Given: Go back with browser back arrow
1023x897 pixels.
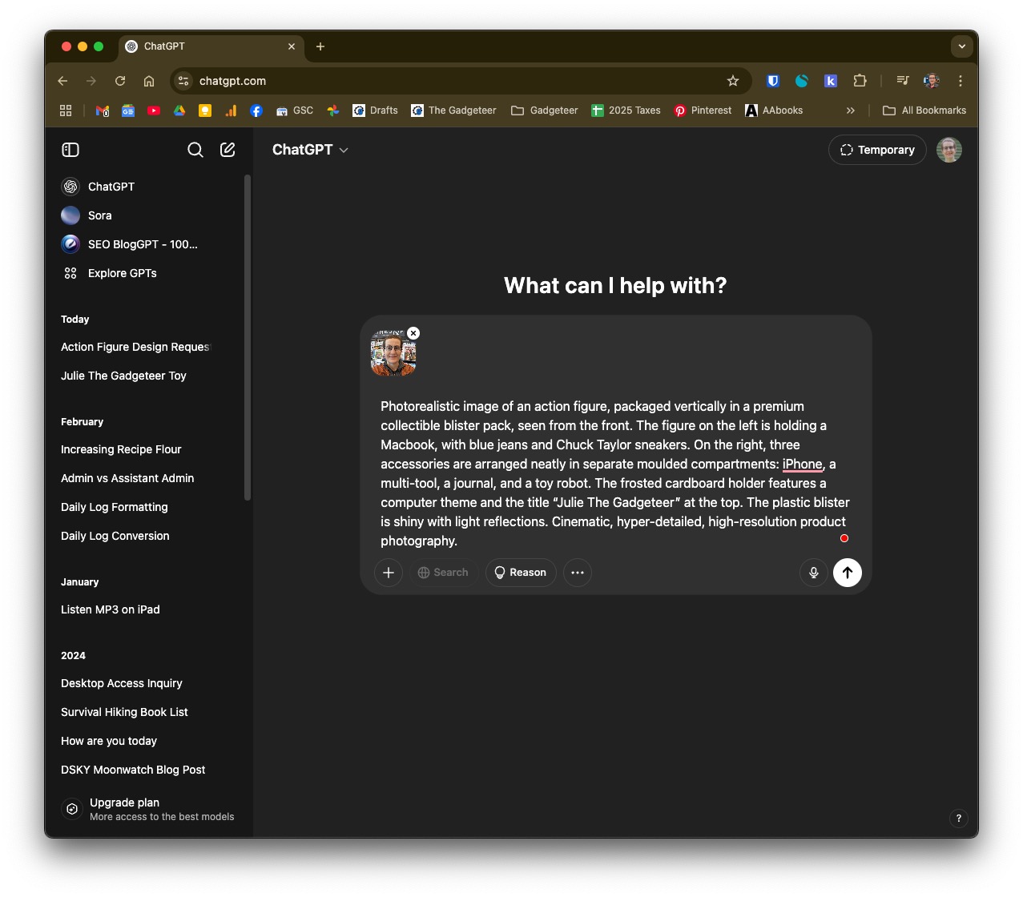Looking at the screenshot, I should [x=62, y=81].
